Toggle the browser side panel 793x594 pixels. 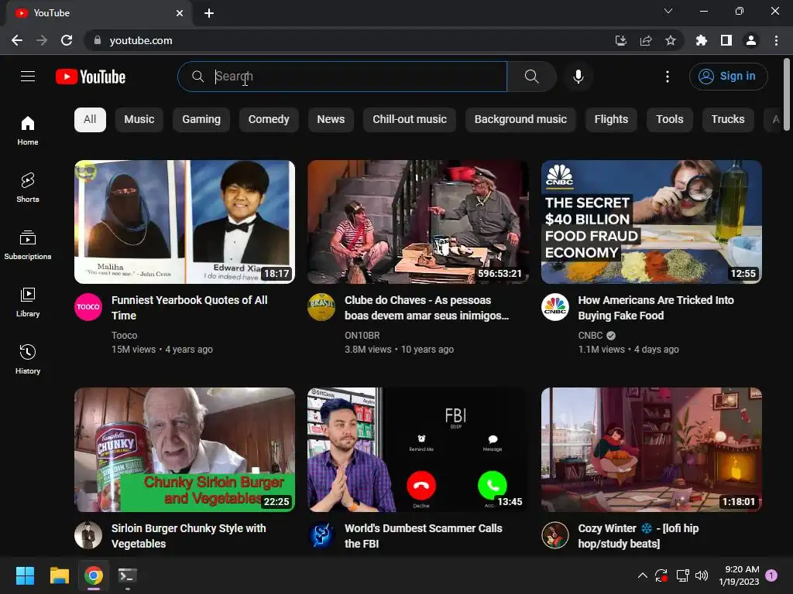726,40
